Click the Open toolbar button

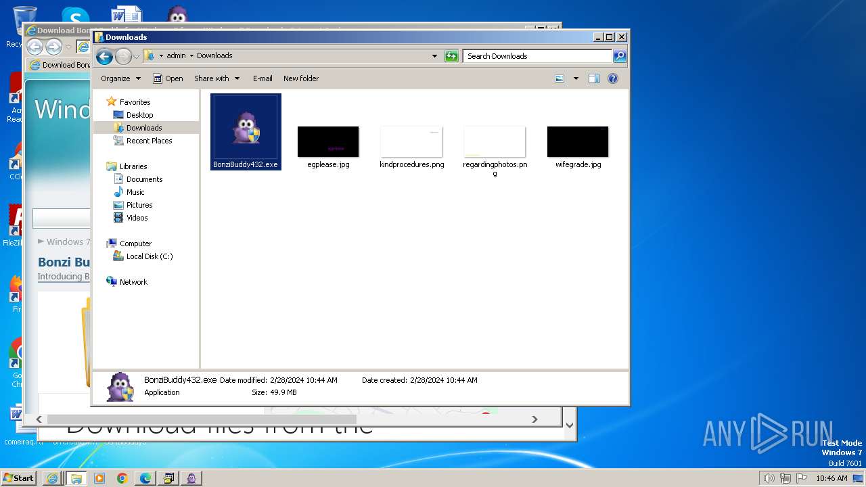click(x=168, y=78)
